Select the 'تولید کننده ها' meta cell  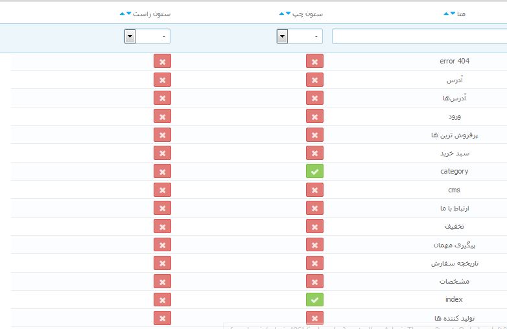(x=454, y=319)
